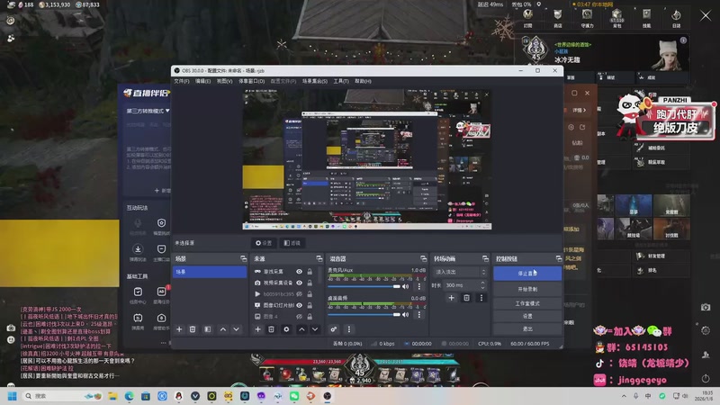Open scene filters icon in scenes toolbar
Image resolution: width=720 pixels, height=405 pixels.
click(x=208, y=329)
